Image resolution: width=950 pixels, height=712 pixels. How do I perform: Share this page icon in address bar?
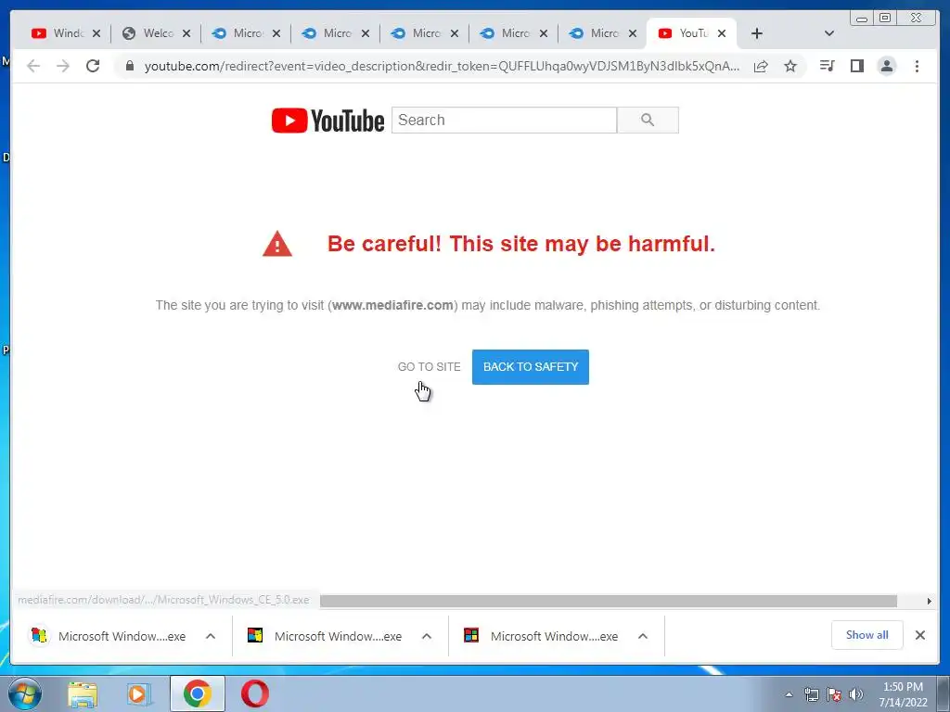point(761,66)
